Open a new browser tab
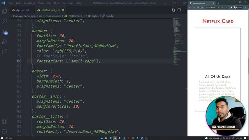The image size is (249, 140). tap(218, 3)
